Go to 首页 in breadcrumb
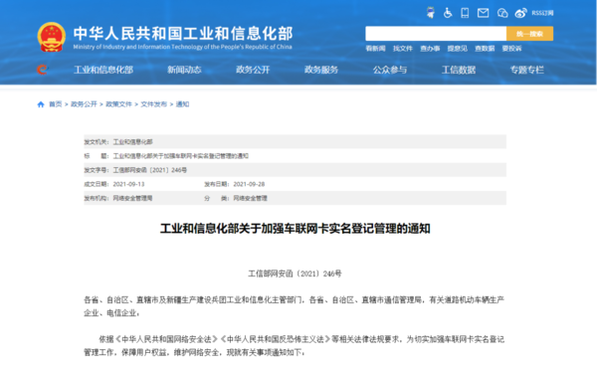 (55, 104)
